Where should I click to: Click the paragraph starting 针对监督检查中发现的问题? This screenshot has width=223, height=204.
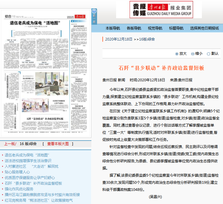coord(160,157)
